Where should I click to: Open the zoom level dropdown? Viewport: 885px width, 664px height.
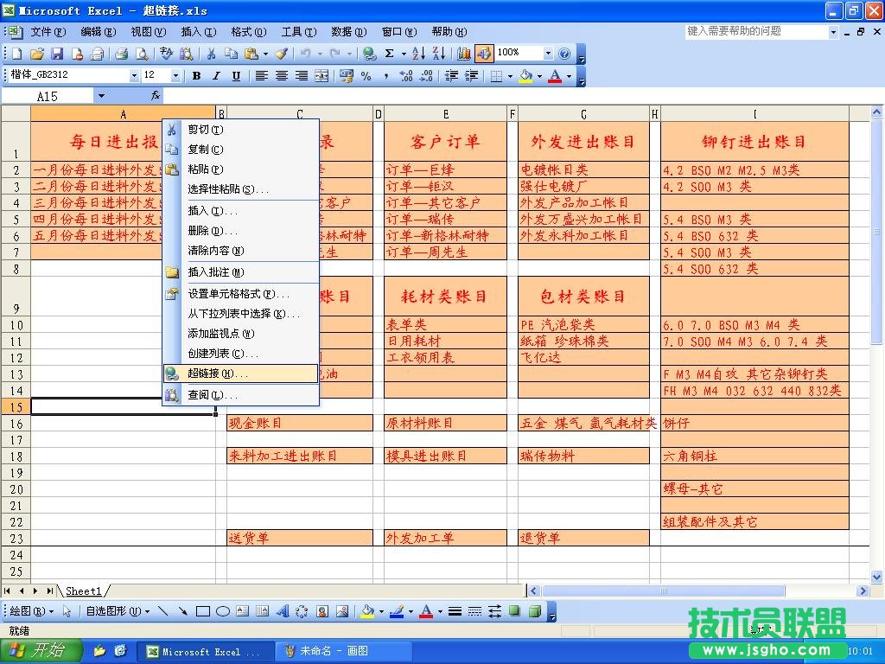pyautogui.click(x=548, y=54)
